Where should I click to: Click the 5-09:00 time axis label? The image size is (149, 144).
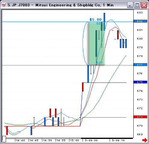[91, 140]
